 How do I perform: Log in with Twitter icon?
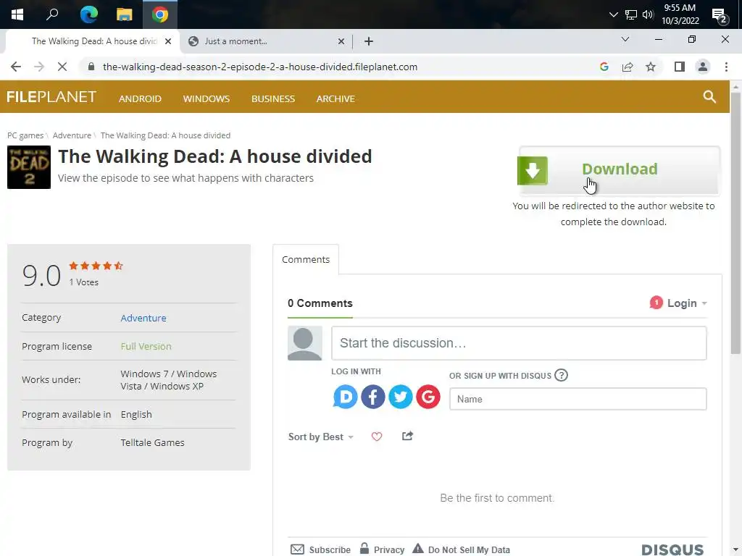400,397
